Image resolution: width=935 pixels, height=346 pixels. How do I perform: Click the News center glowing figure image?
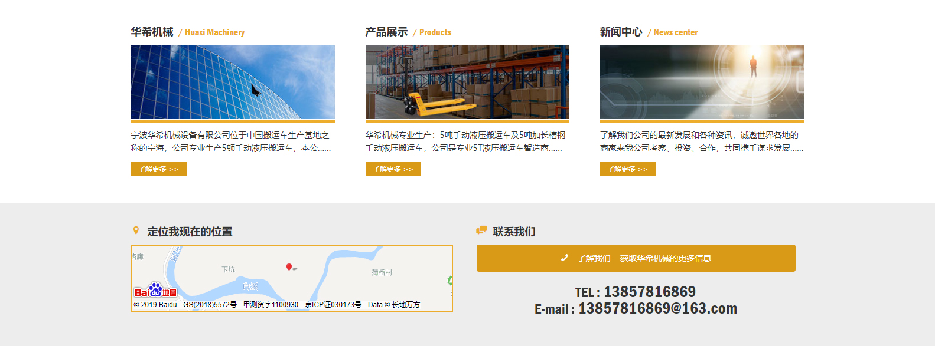click(702, 83)
